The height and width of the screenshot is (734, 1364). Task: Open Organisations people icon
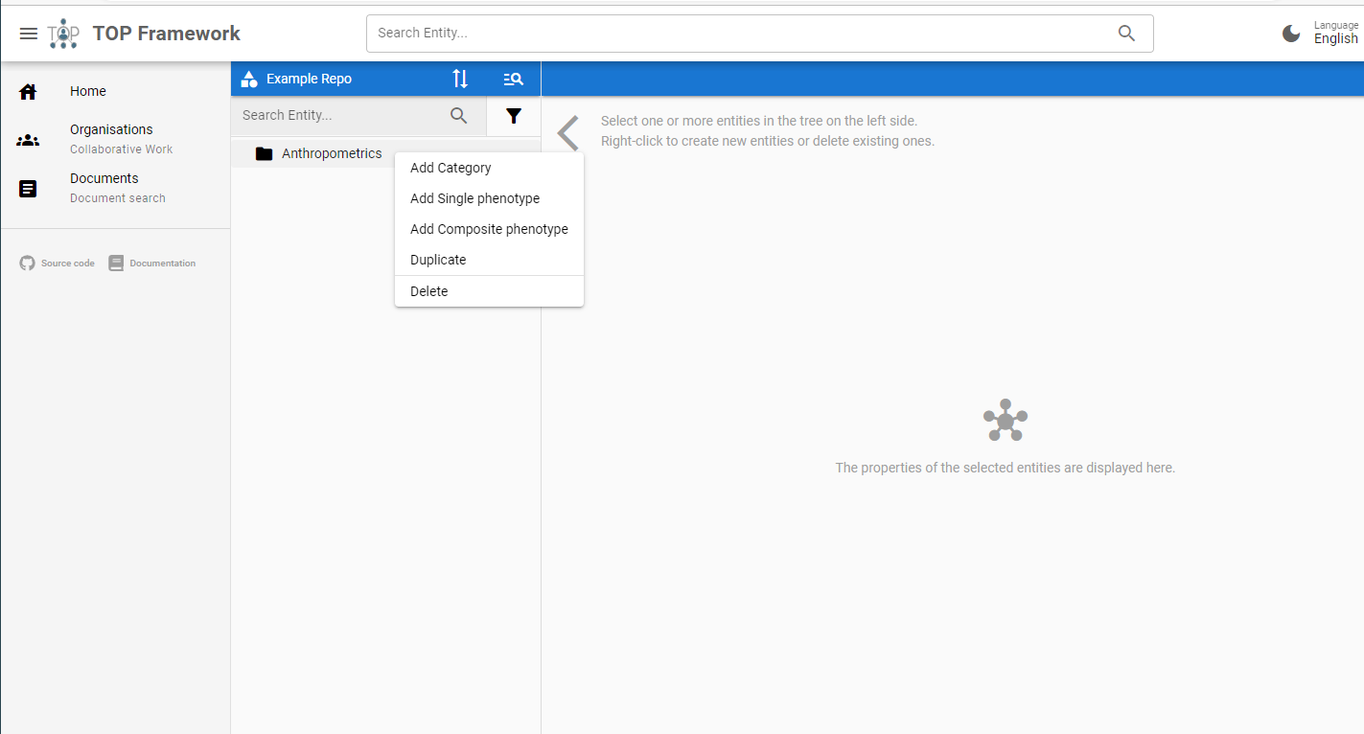(28, 140)
